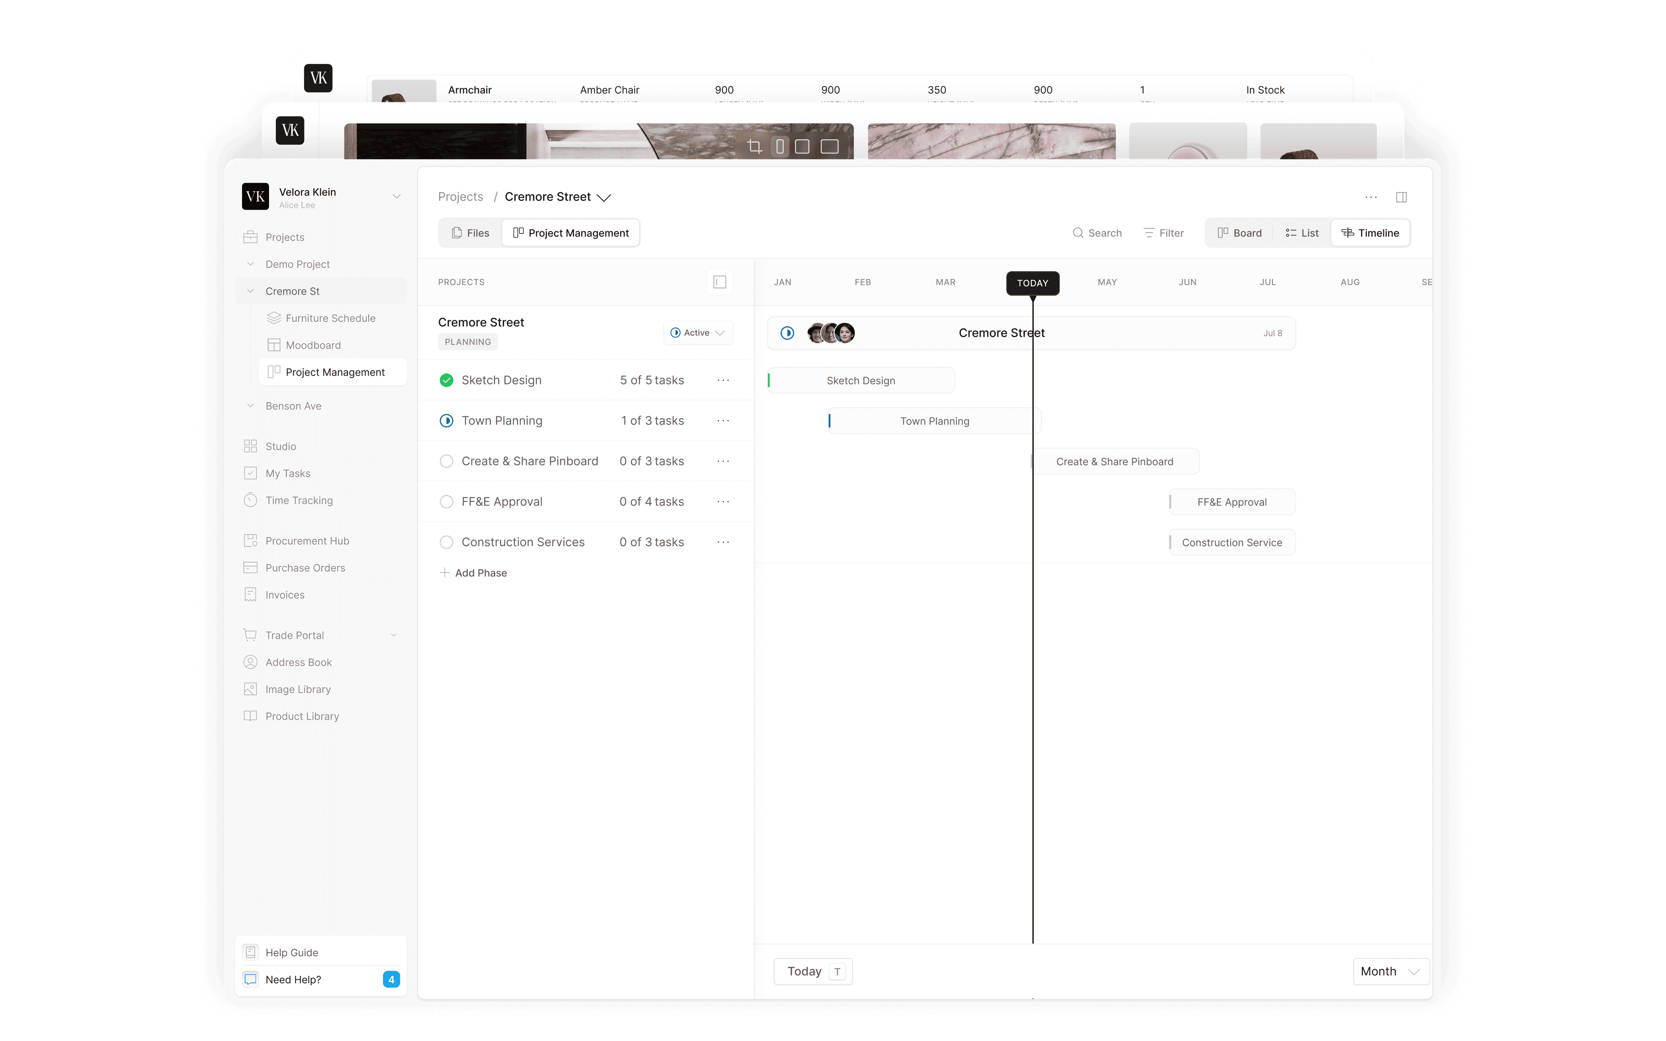Open Sketch Design row options menu
This screenshot has height=1041, width=1666.
click(723, 380)
